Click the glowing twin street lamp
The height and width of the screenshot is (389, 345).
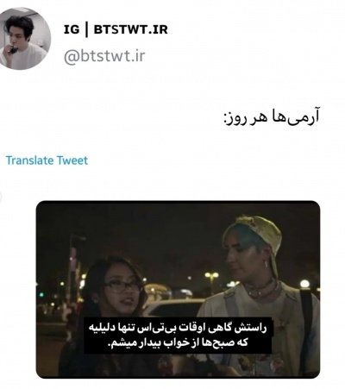[x=211, y=275]
